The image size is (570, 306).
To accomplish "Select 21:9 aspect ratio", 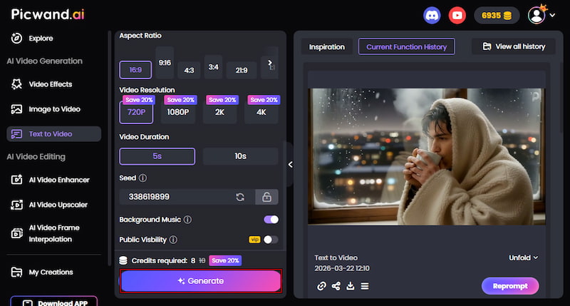I will [x=242, y=70].
